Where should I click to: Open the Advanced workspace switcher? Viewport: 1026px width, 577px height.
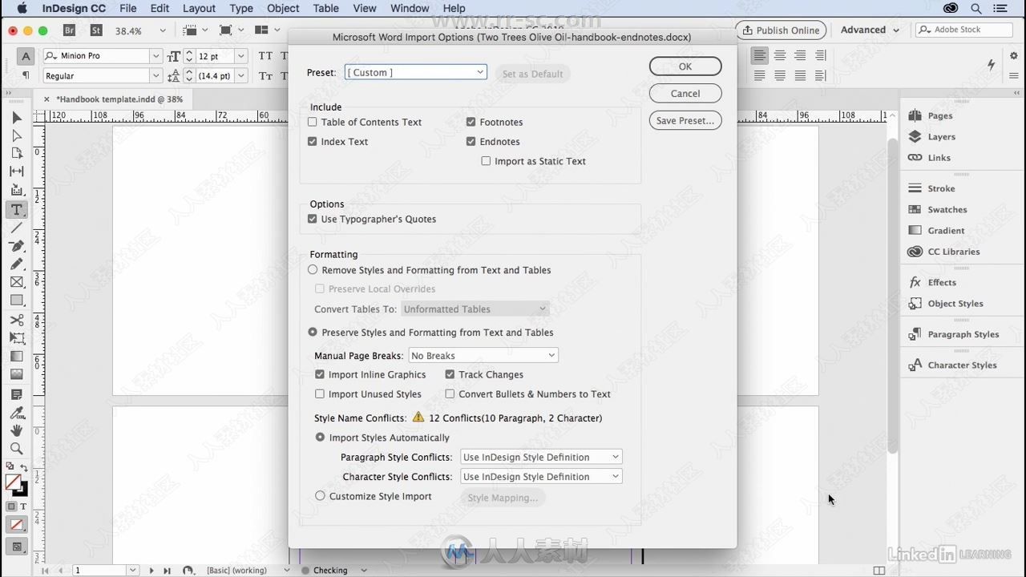click(870, 30)
